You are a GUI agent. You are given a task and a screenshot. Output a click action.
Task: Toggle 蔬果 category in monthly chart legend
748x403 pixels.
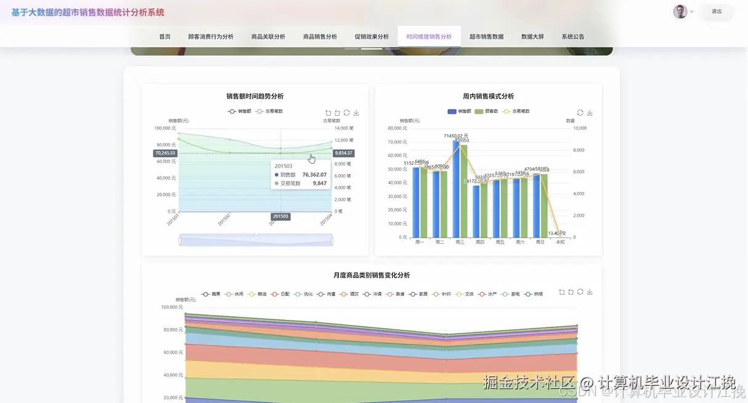pyautogui.click(x=211, y=294)
